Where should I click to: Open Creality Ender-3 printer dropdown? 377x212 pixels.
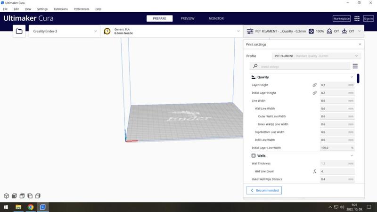pos(65,31)
